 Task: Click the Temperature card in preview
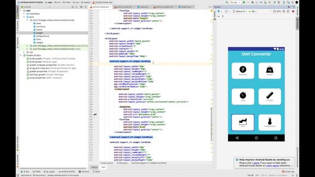[x=270, y=122]
